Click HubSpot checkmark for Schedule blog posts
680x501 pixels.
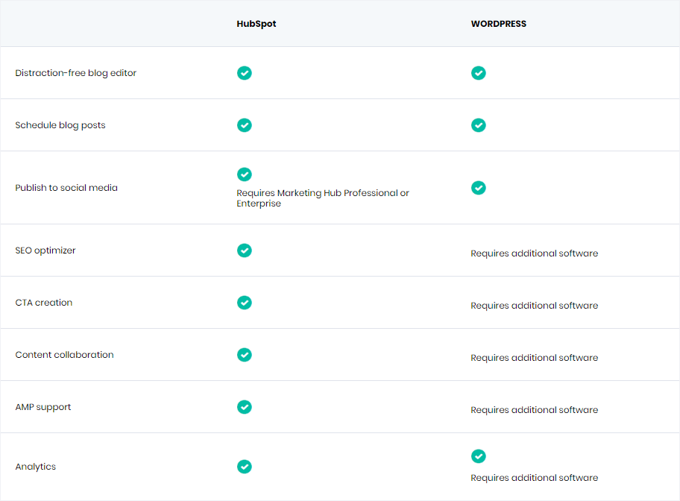(244, 125)
